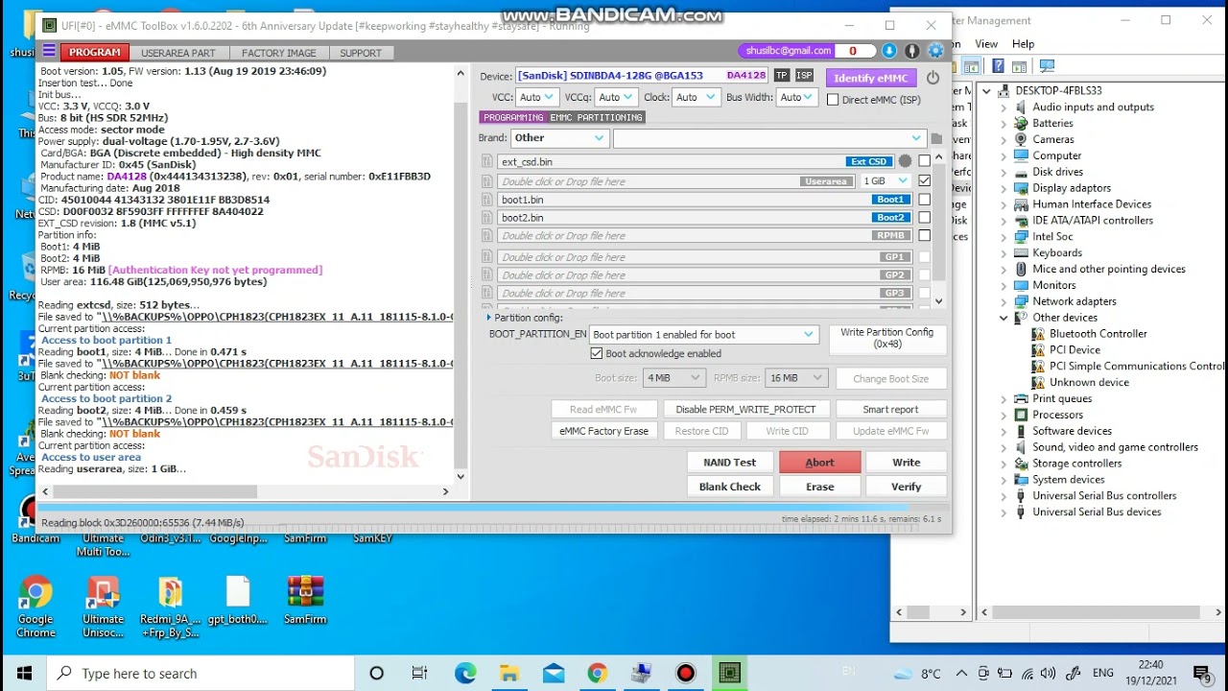Collapse the Partition config section
Viewport: 1228px width, 691px height.
488,318
